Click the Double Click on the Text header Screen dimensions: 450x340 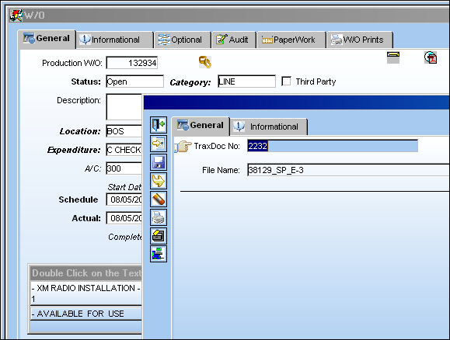coord(86,273)
